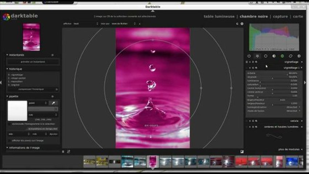Enable afficher les zones sur l'image
309x174 pixels.
(x=9, y=141)
